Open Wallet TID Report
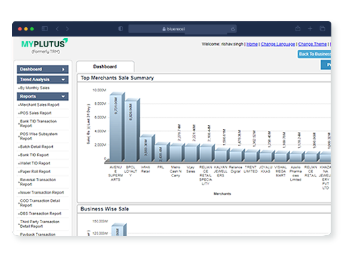The image size is (347, 261). (35, 163)
